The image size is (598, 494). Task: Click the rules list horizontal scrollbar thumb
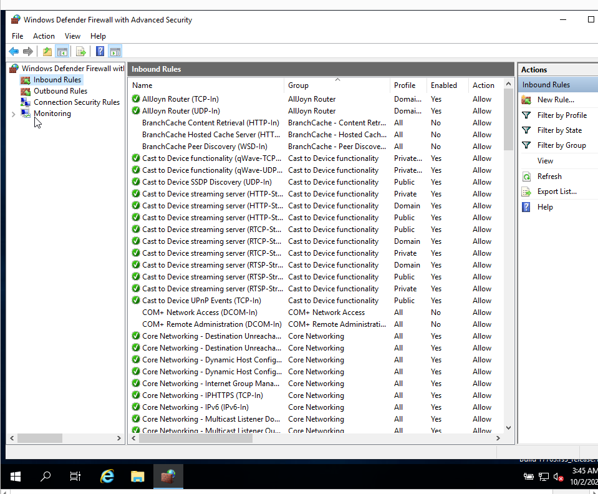pyautogui.click(x=196, y=438)
